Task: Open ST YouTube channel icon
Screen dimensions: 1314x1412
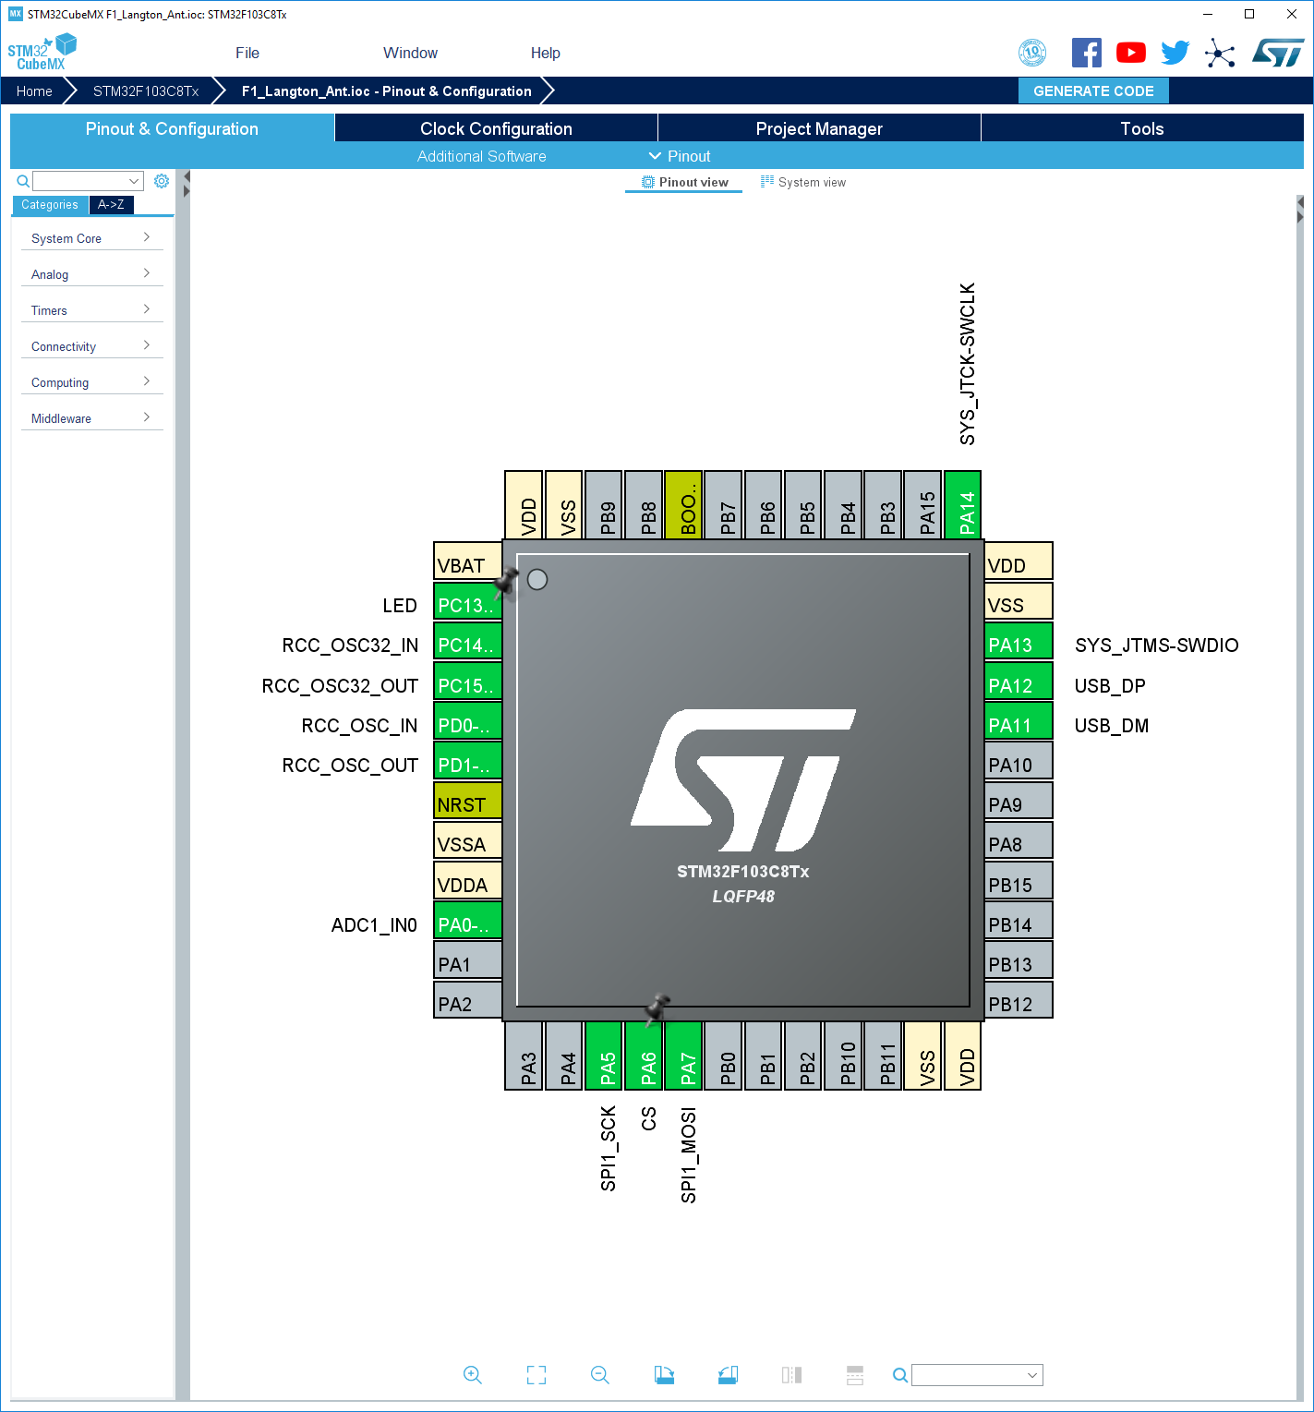Action: tap(1131, 53)
